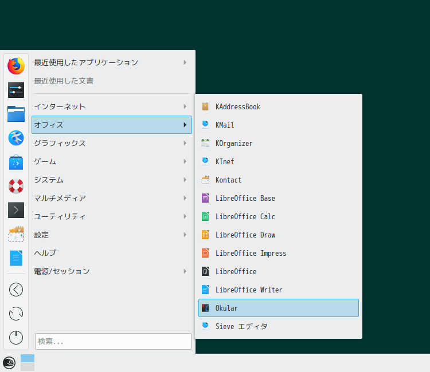Click the power shutdown icon

(16, 338)
